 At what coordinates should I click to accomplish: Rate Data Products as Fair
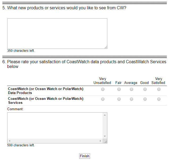pos(119,89)
